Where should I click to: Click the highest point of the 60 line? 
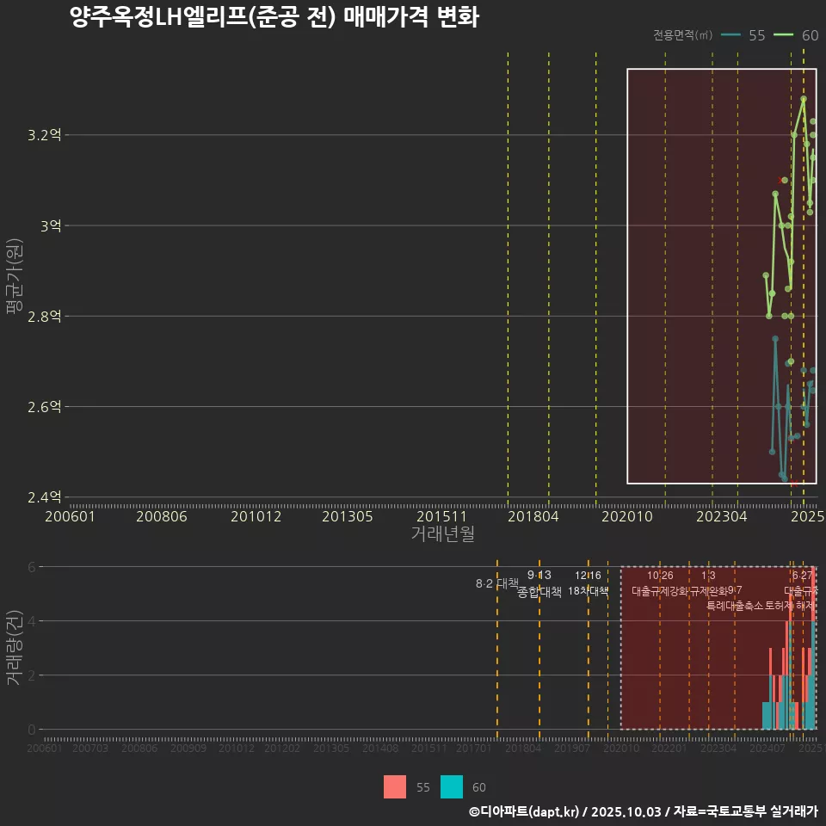[803, 99]
